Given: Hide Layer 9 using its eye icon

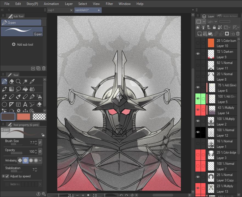Looking at the screenshot, I should (x=198, y=54).
